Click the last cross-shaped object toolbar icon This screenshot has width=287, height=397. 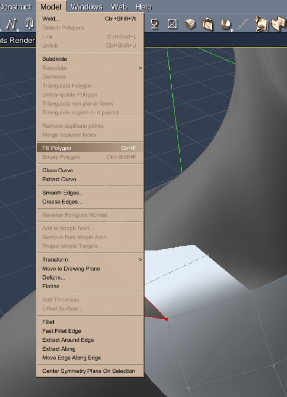click(278, 24)
